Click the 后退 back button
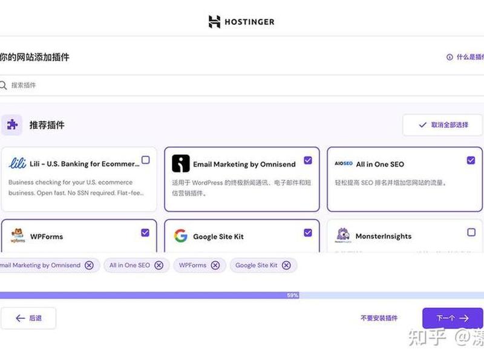Viewport: 484px width, 363px height. tap(28, 318)
